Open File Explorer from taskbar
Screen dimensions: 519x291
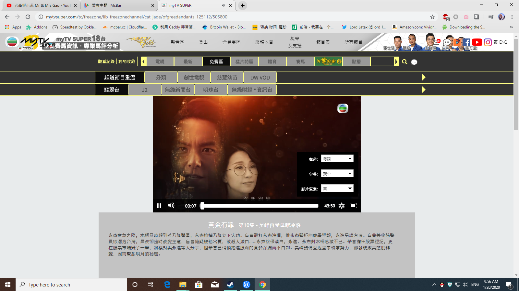183,285
